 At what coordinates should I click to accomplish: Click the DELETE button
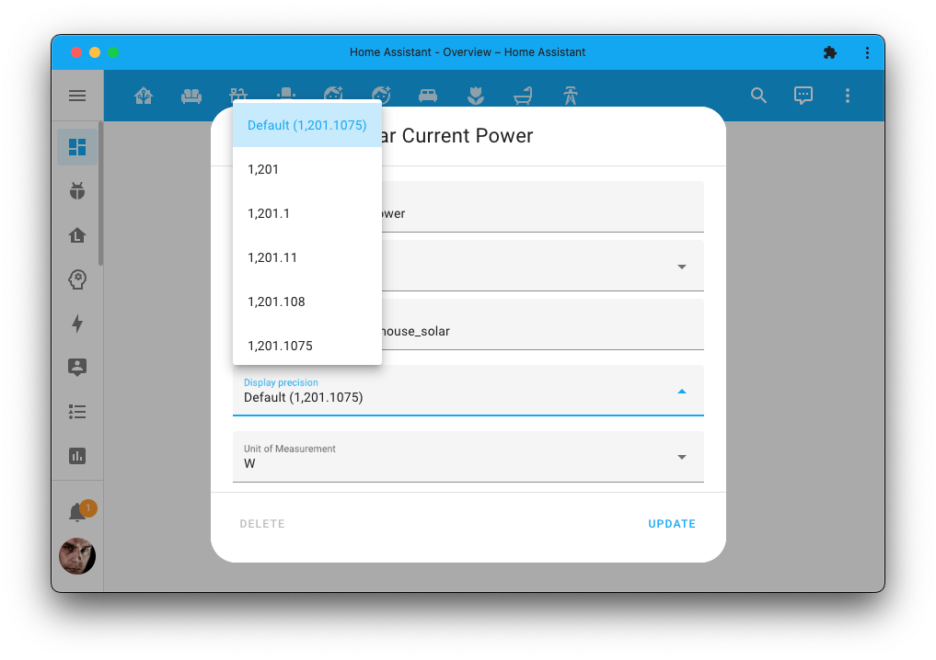coord(262,523)
